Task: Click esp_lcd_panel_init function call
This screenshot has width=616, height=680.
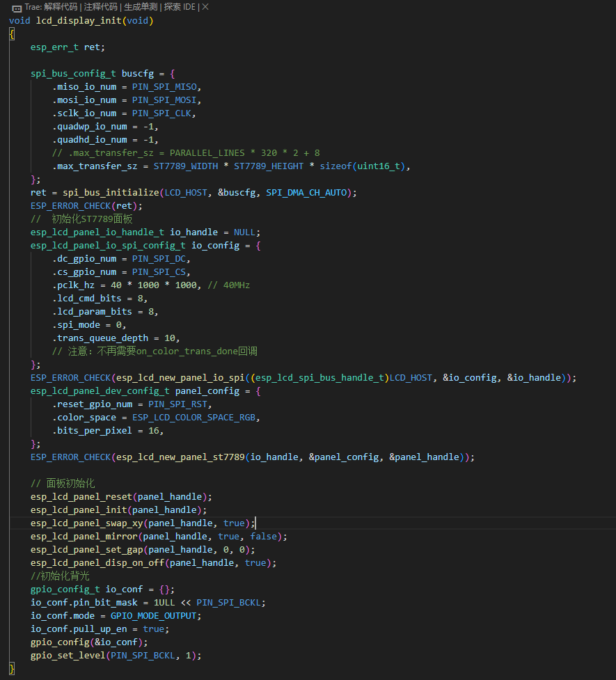Action: point(79,510)
